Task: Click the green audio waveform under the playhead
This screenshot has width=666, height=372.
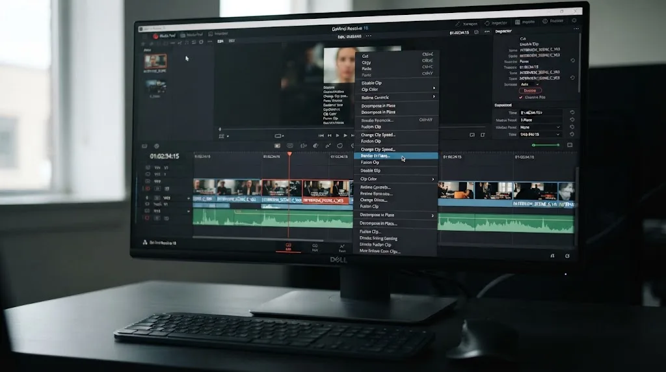Action: pyautogui.click(x=289, y=219)
